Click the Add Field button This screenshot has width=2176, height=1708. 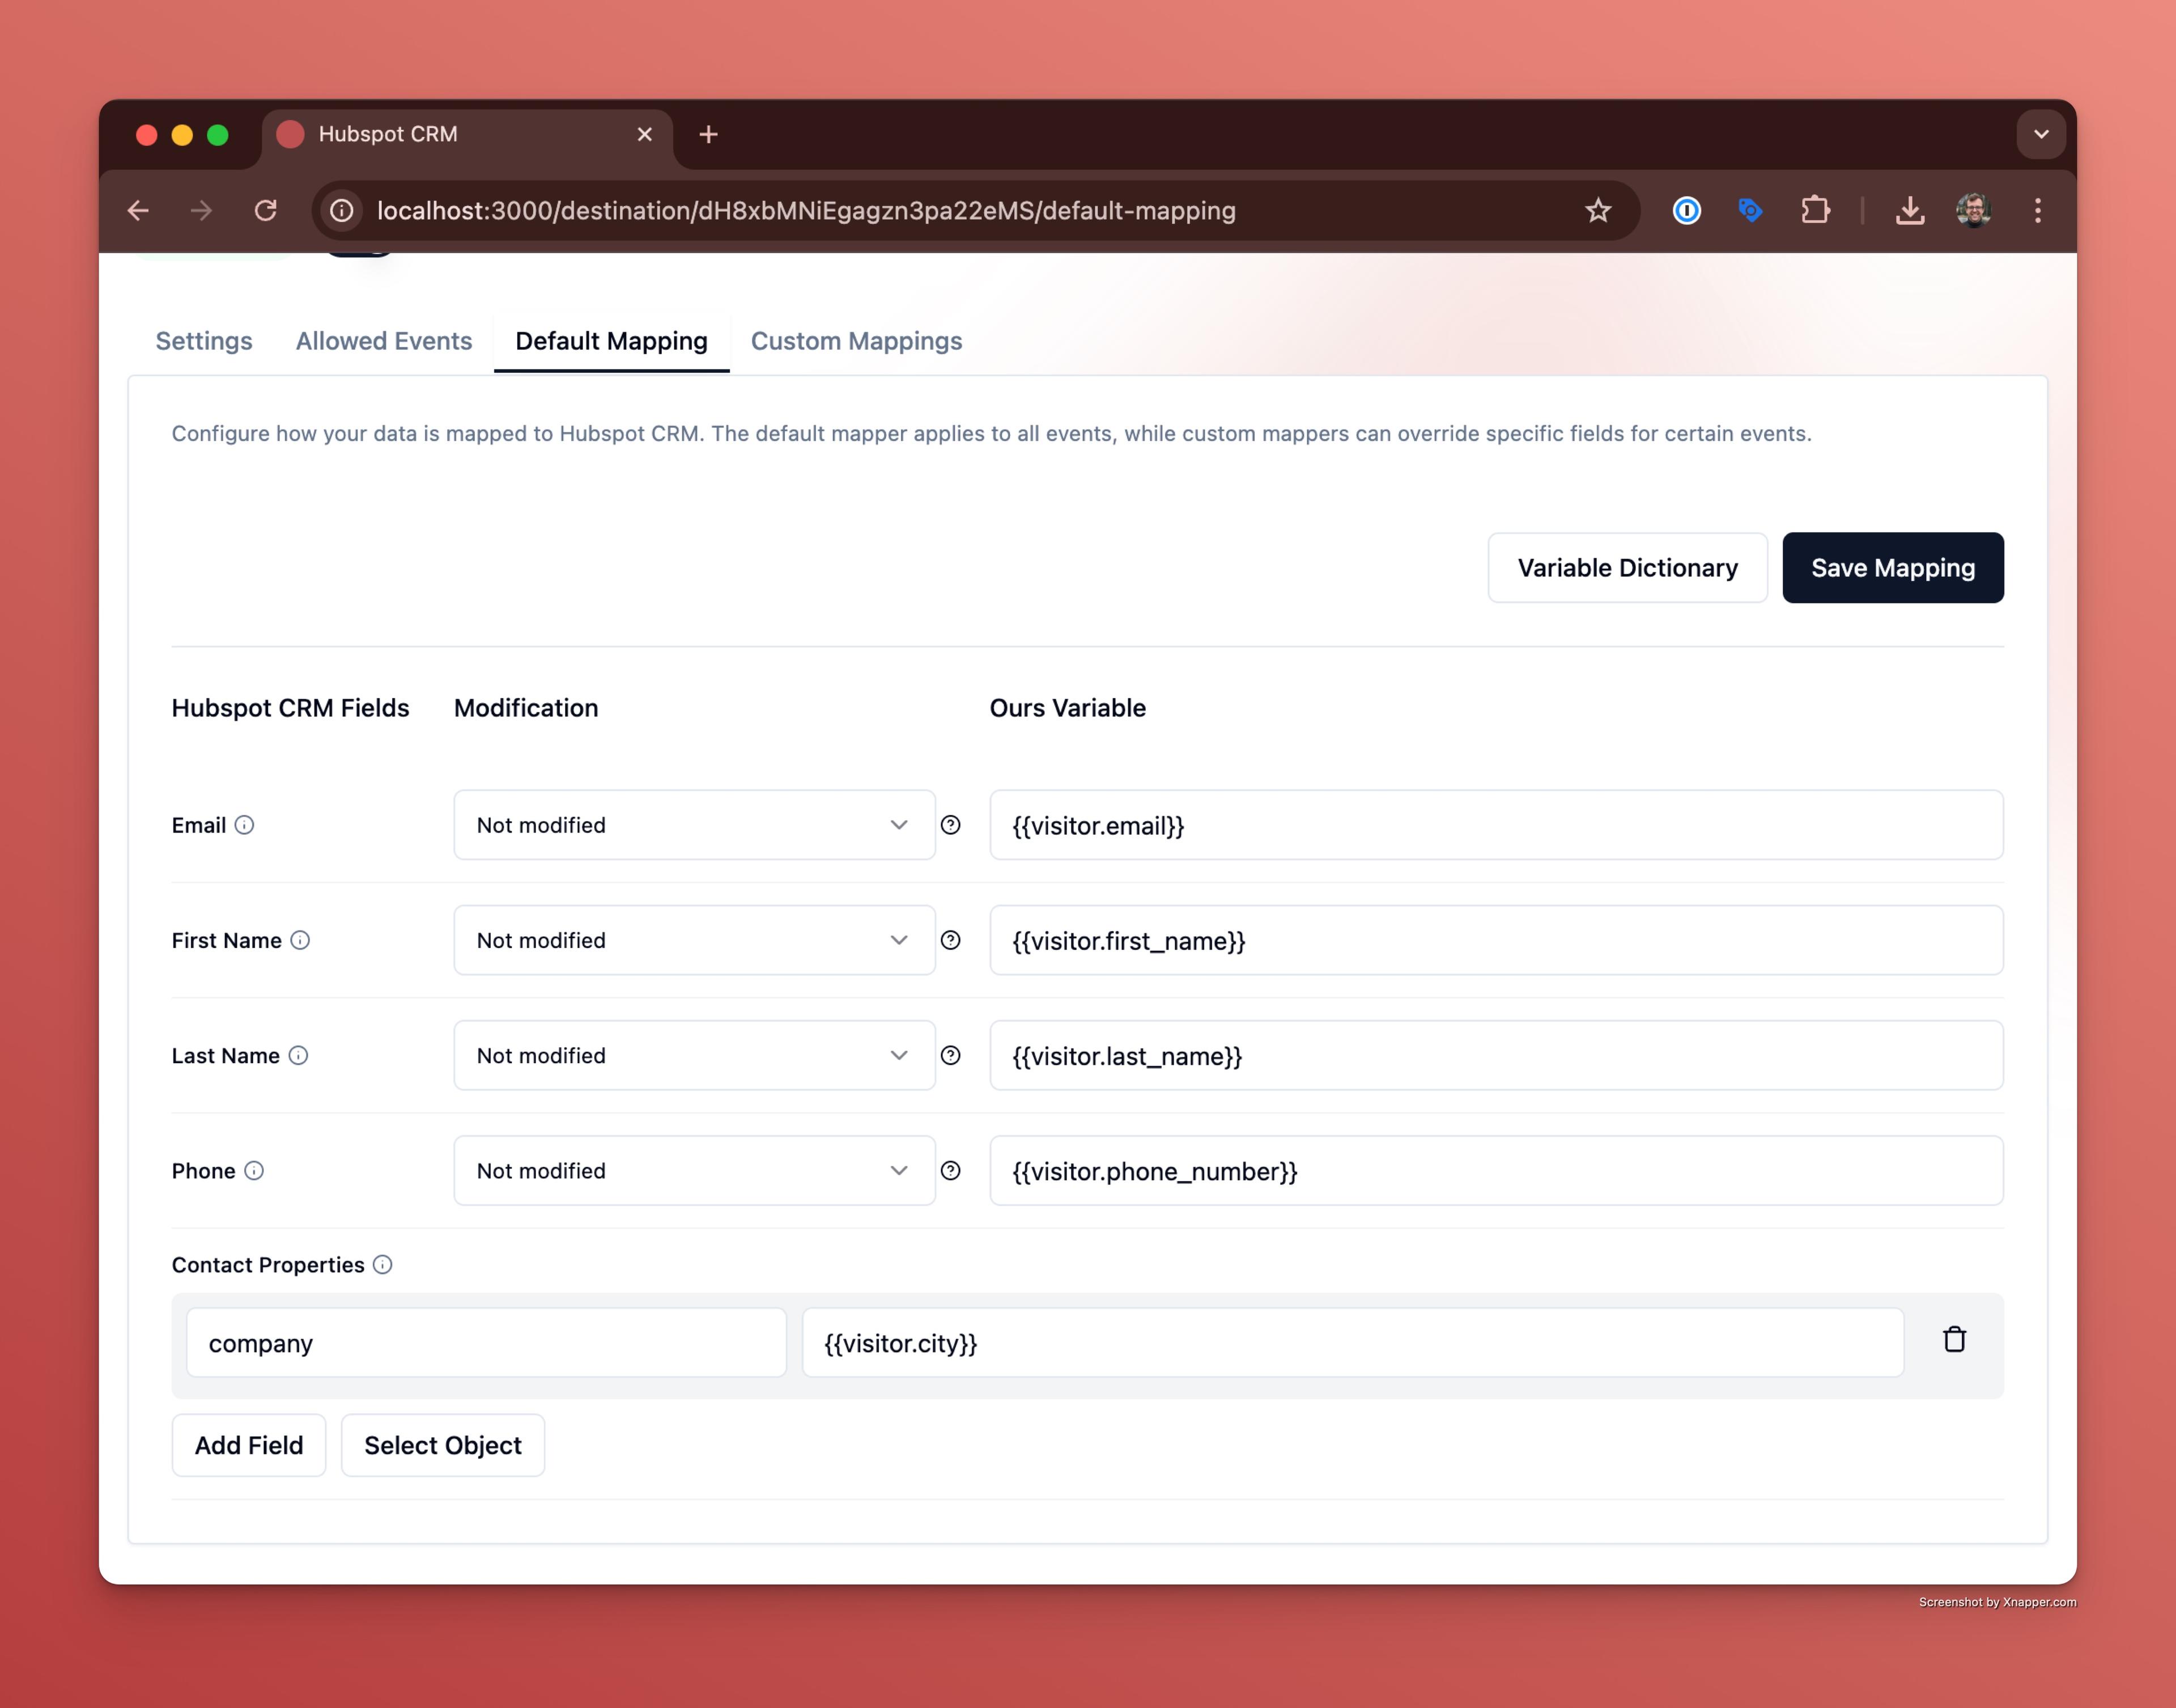(x=249, y=1445)
